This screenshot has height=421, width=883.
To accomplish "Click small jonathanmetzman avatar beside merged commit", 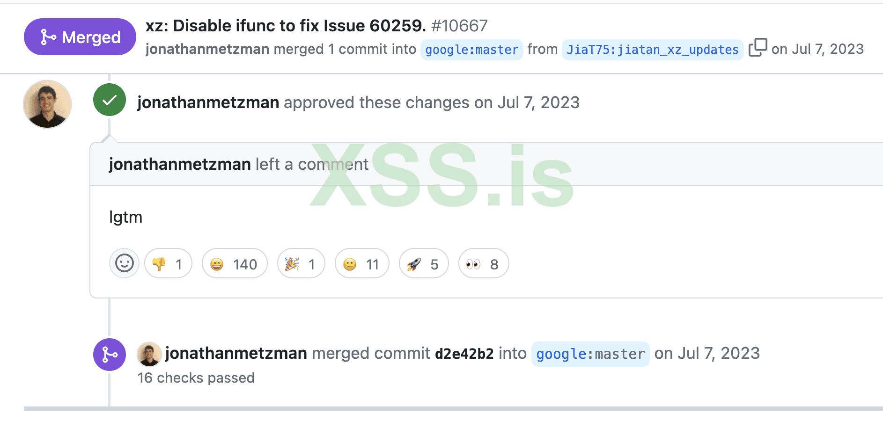I will 149,354.
